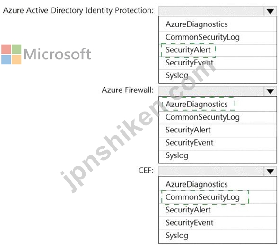Select CommonSecurityLog in Azure Firewall list
Viewport: 279px width, 245px height.
tap(218, 117)
